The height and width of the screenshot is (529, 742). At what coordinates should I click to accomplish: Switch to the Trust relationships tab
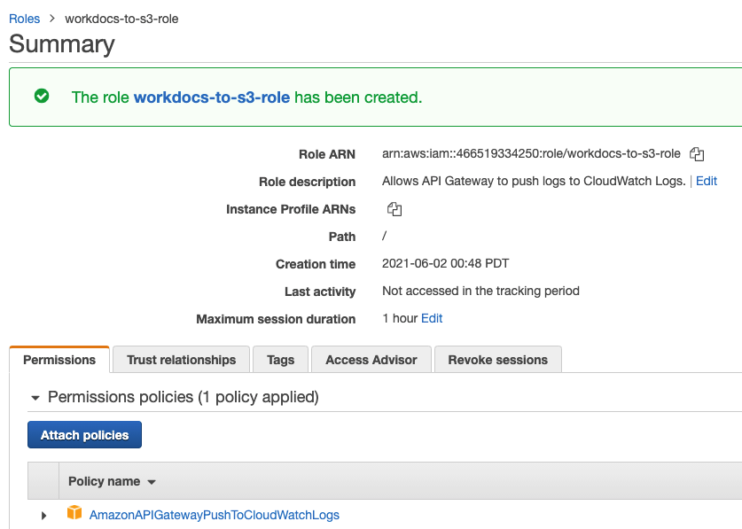181,360
